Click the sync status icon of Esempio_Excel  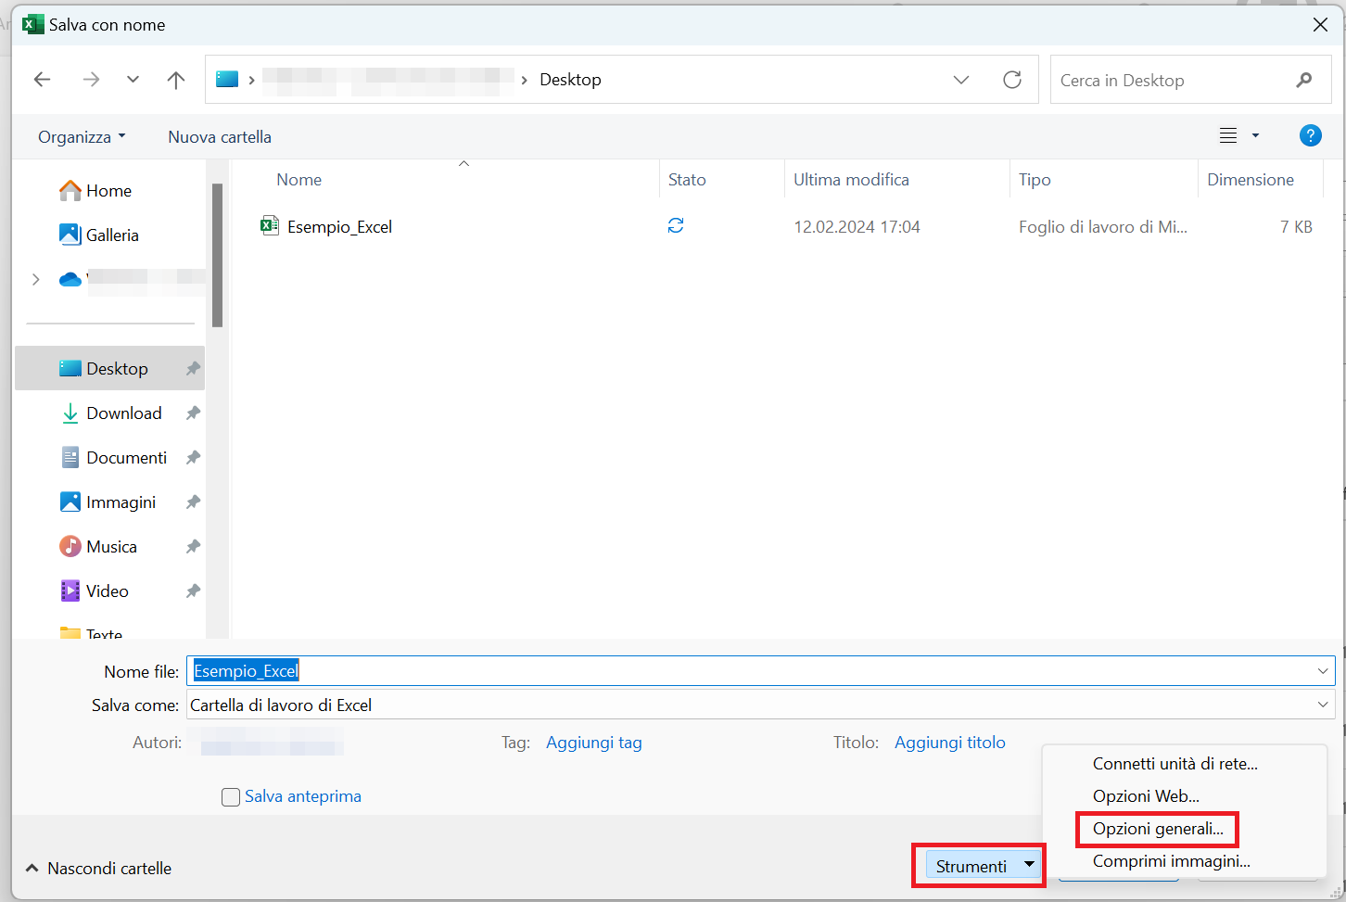tap(676, 226)
